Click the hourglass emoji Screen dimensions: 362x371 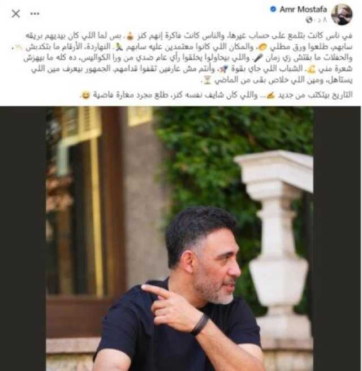pyautogui.click(x=208, y=80)
